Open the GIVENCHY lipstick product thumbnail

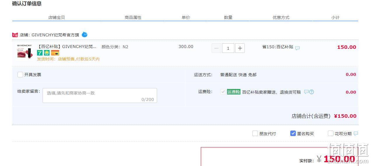point(24,52)
